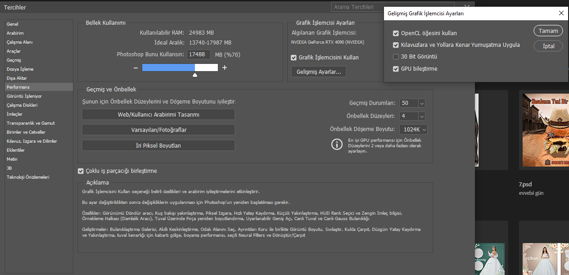Open Gelişmiş Ayarlar settings
Screen dimensions: 569x275
(x=318, y=72)
